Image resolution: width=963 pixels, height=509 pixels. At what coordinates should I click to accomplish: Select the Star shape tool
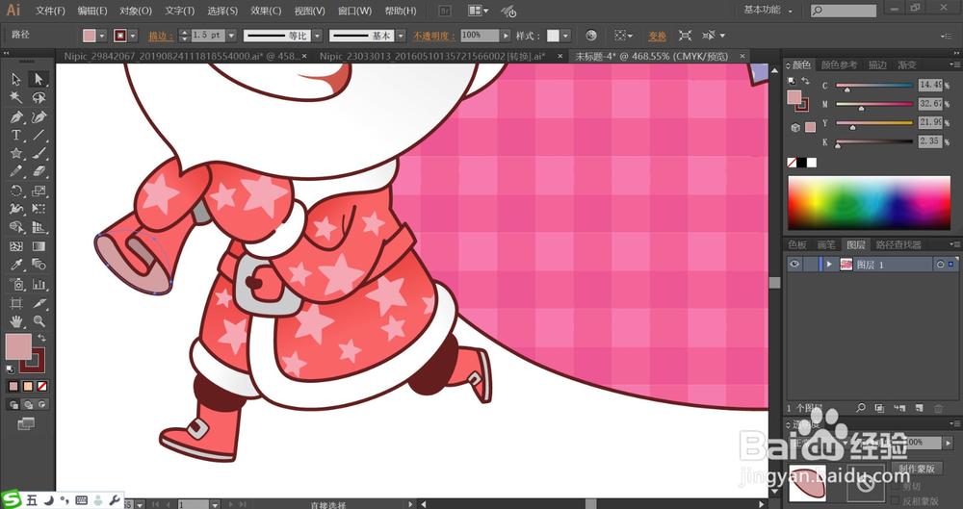pos(16,154)
